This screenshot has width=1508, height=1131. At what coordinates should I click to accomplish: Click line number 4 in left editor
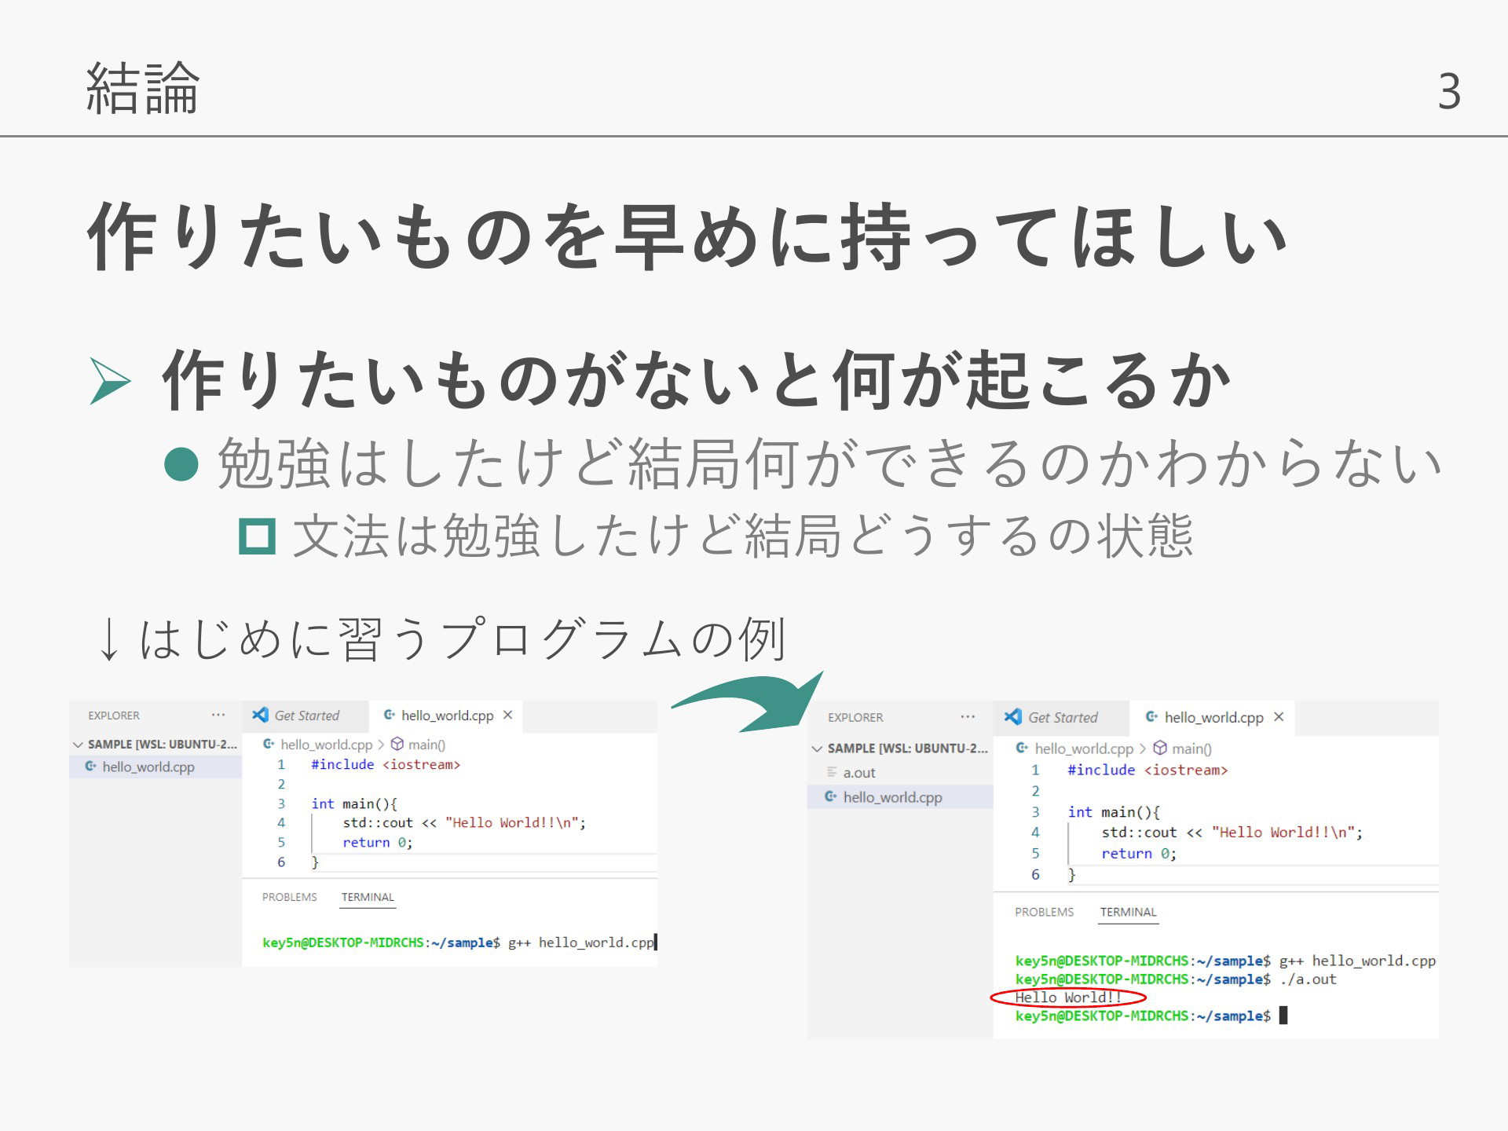click(281, 822)
